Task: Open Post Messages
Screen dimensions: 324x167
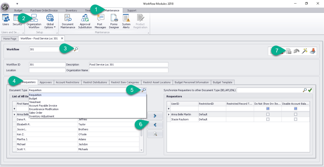Action: [100, 21]
